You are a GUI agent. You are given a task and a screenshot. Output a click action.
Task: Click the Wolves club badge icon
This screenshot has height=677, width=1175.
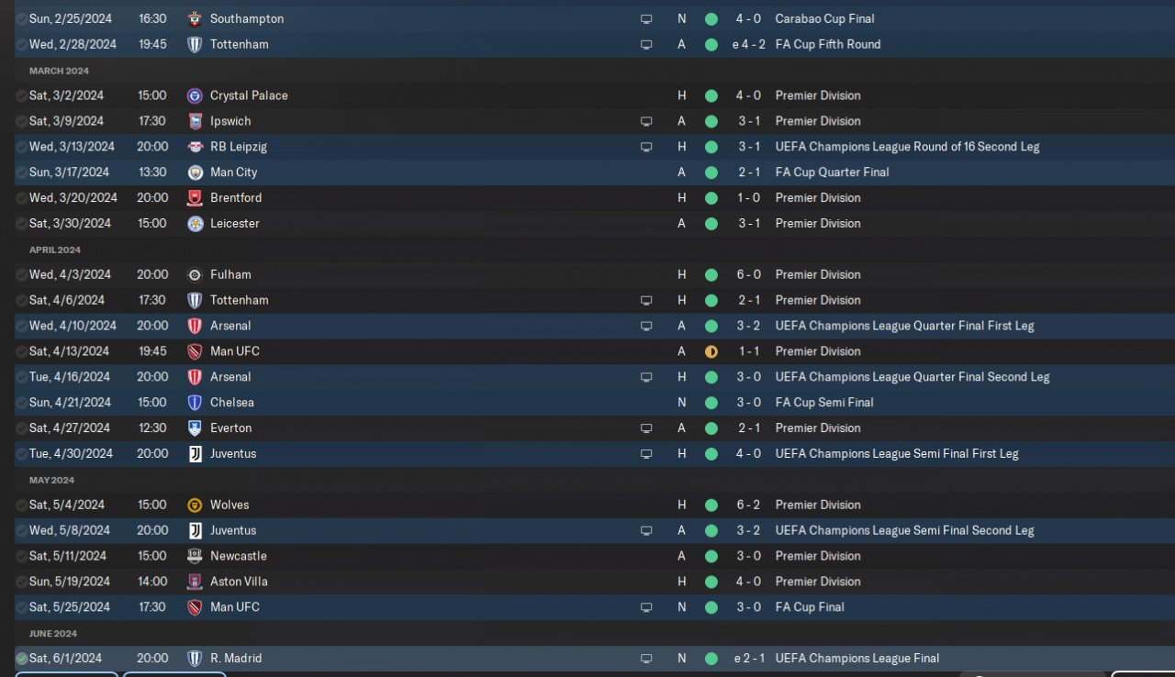[195, 505]
